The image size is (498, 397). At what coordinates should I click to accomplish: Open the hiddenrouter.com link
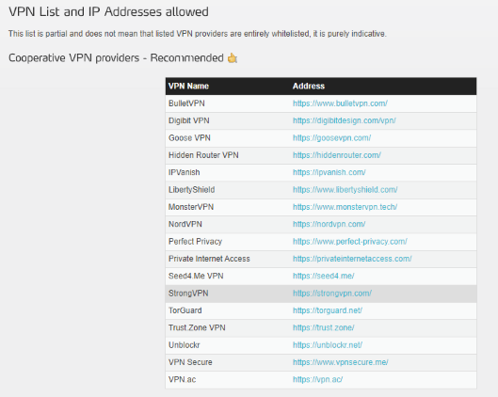pos(337,155)
